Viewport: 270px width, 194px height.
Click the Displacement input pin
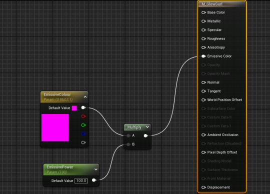(x=203, y=187)
